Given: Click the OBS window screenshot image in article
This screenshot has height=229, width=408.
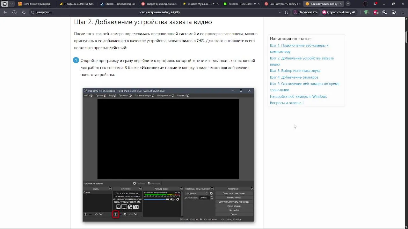Looking at the screenshot, I should point(168,155).
